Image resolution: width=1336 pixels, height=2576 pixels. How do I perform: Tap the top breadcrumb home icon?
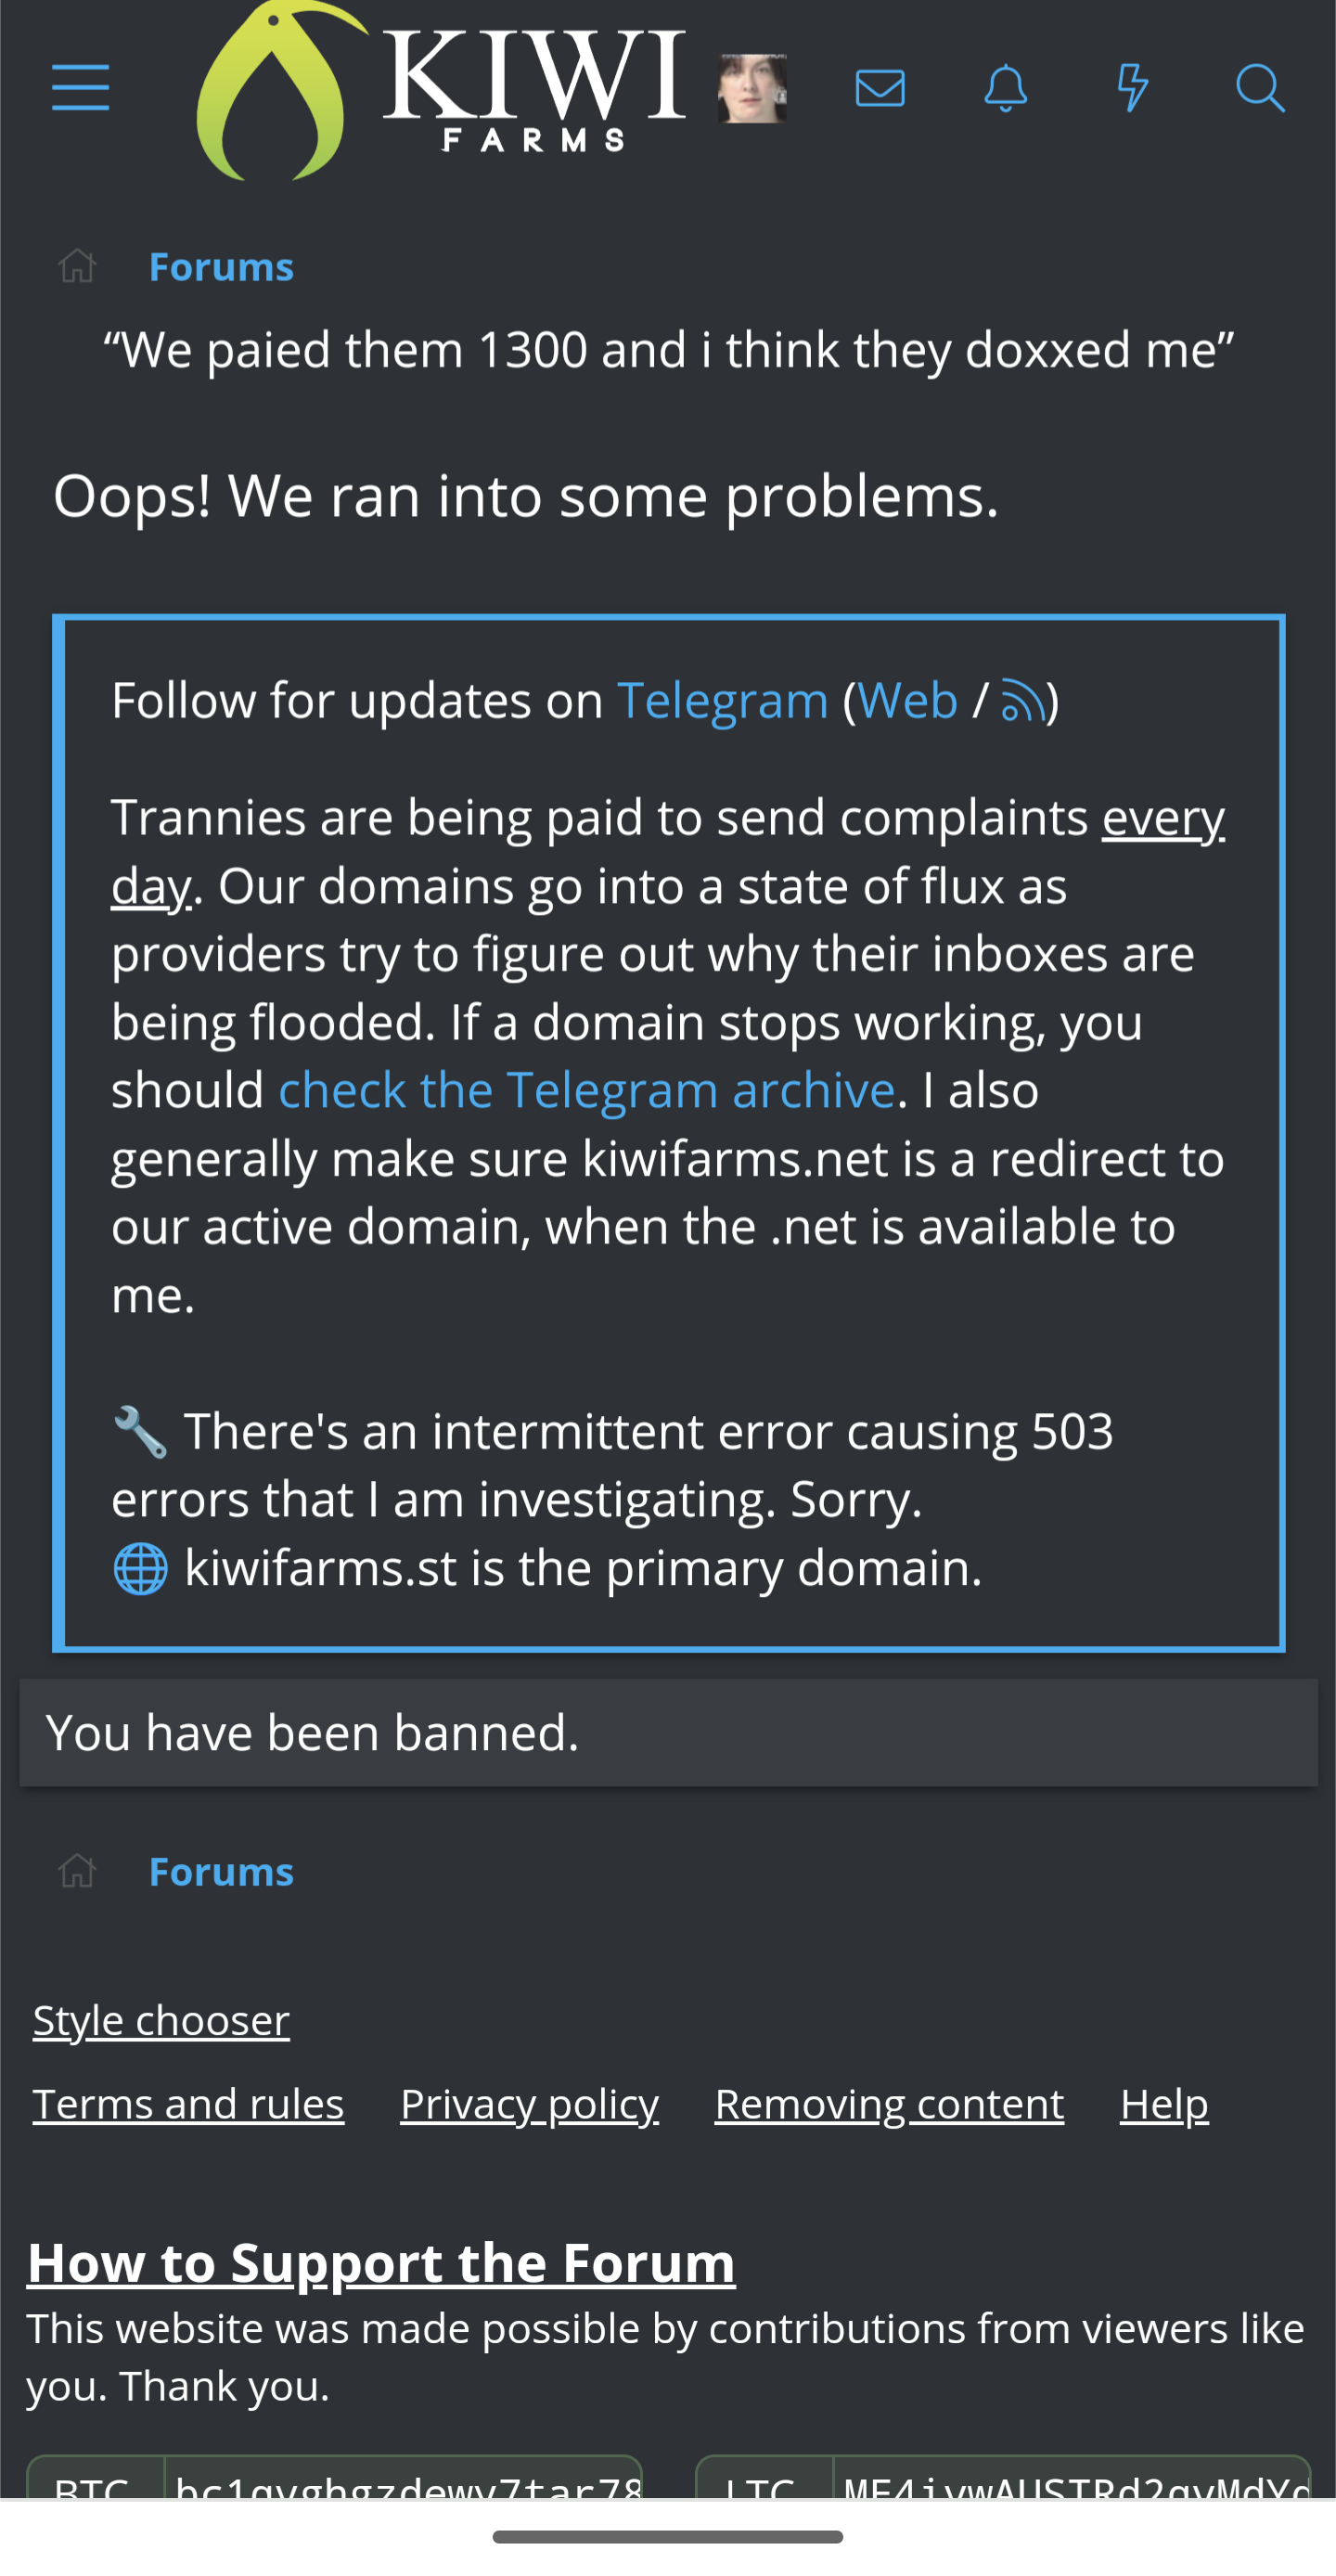77,267
